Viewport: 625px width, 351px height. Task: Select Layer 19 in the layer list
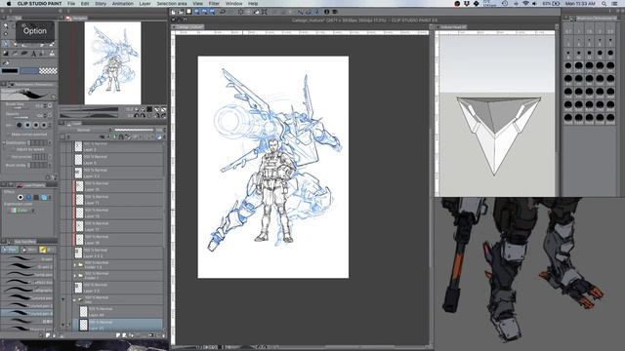point(118,240)
